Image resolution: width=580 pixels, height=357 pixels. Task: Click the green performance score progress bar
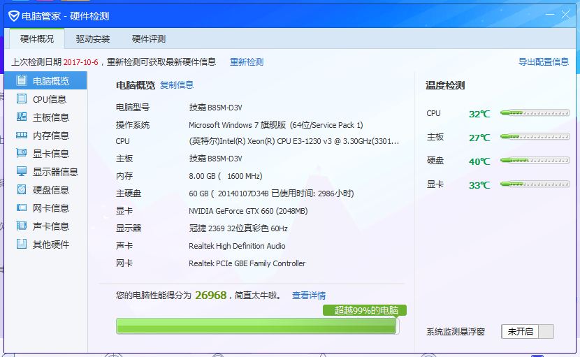[257, 326]
